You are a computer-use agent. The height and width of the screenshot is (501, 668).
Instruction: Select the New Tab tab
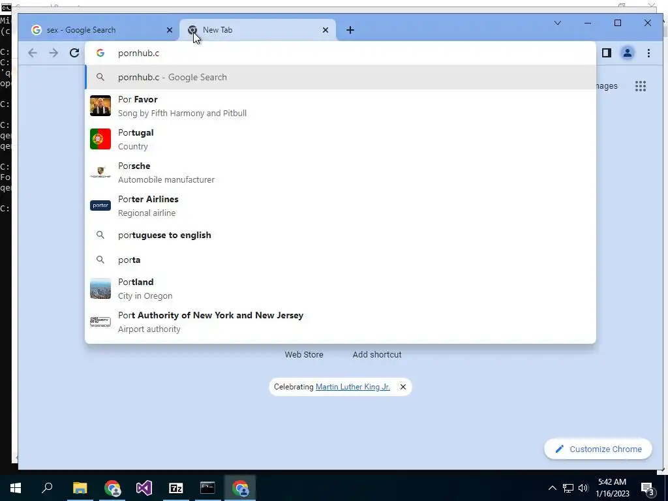coord(258,30)
